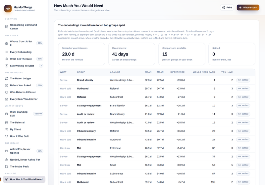
Task: Select the Comparisons available 15 card
Action: (182, 54)
